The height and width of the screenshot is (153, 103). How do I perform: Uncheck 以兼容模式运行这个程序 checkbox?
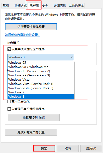click(9, 49)
